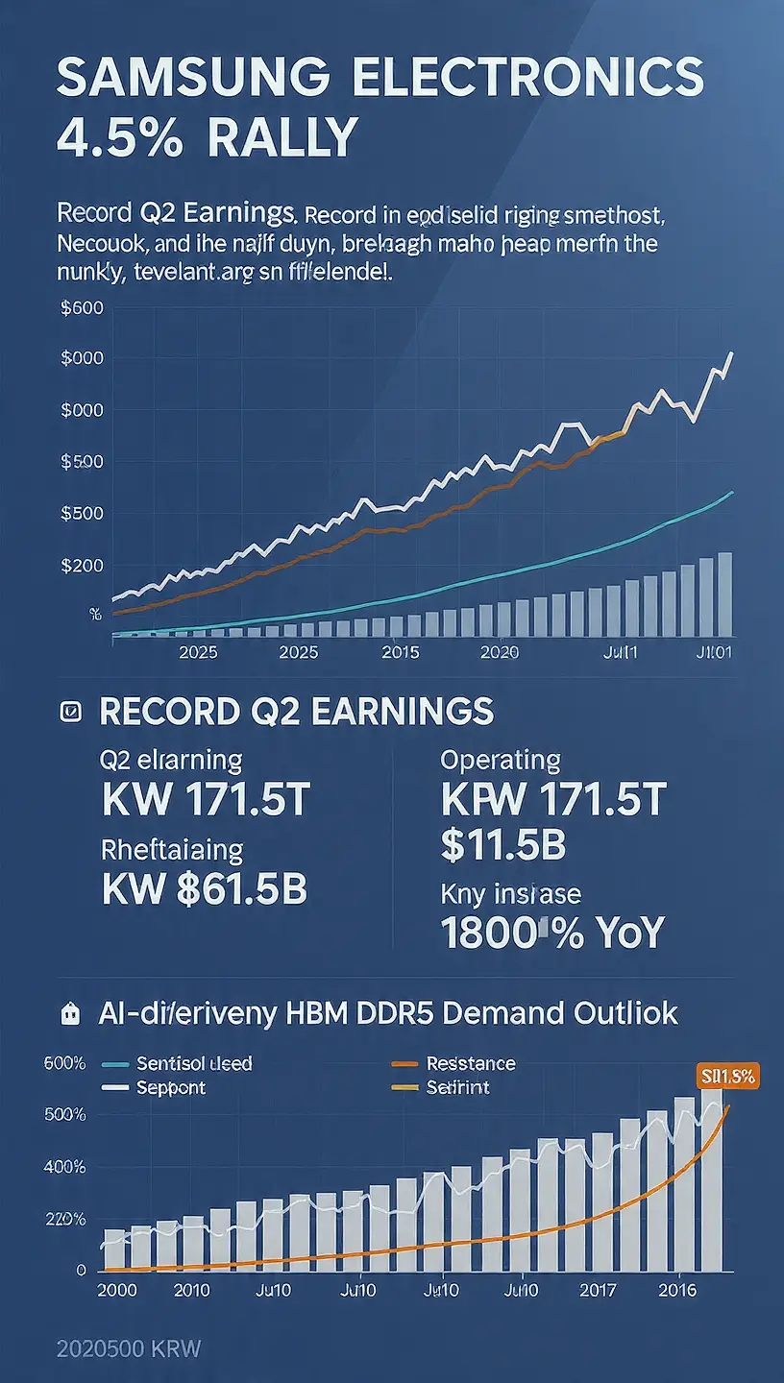Screen dimensions: 784x1383
Task: Click the 'Record Q2 Earnings.' intro text
Action: pyautogui.click(x=177, y=210)
